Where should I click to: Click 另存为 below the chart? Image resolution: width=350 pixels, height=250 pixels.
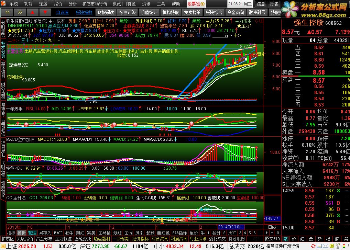coord(45,233)
